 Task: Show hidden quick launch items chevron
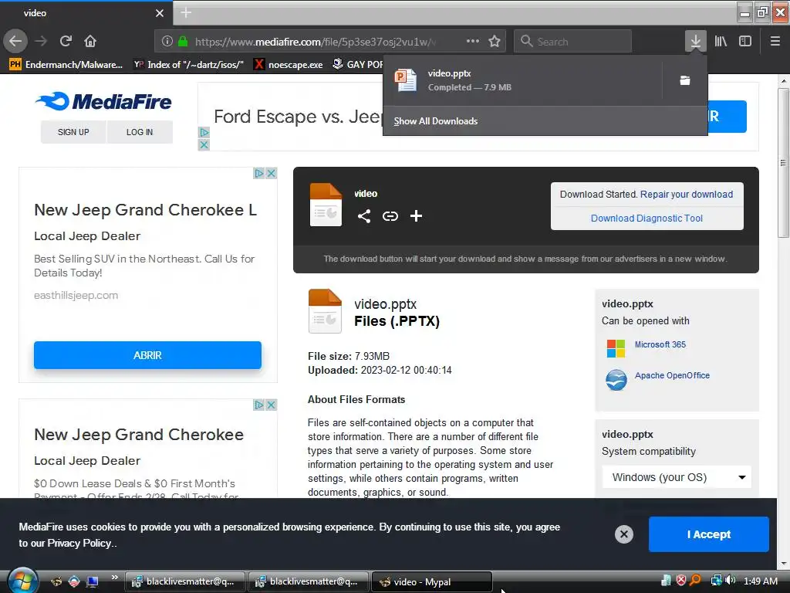tap(114, 578)
